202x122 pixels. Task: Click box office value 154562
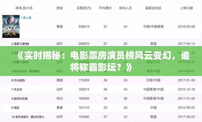(x=84, y=117)
